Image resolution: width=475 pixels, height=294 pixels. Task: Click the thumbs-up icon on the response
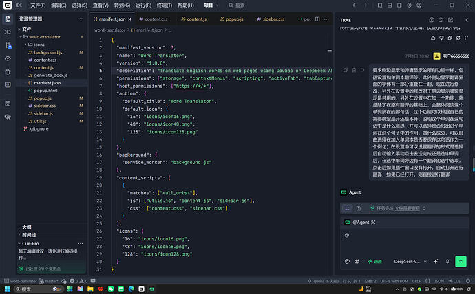[x=433, y=38]
